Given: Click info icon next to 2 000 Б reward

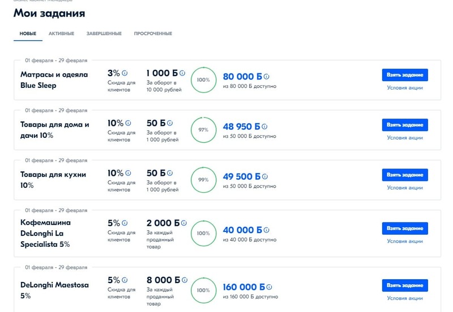Looking at the screenshot, I should click(183, 224).
